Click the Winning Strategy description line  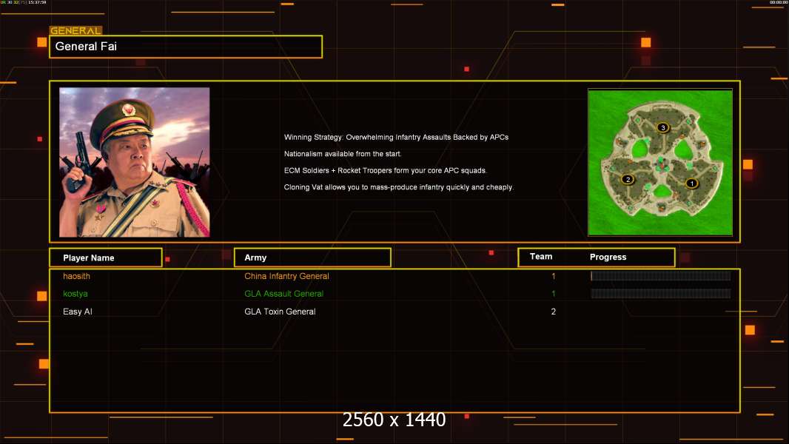pos(396,138)
